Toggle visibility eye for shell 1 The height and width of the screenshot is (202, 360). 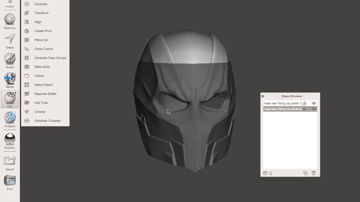pyautogui.click(x=314, y=103)
